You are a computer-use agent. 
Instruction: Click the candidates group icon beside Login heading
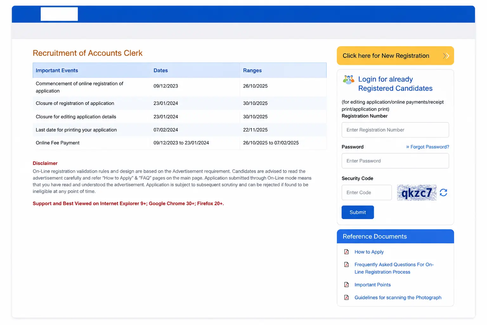pos(348,80)
